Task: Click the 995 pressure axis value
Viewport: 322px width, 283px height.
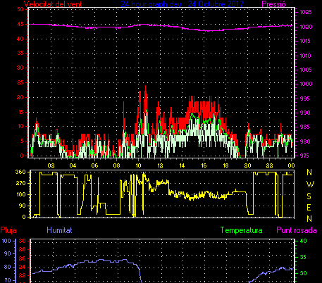Action: 305,99
